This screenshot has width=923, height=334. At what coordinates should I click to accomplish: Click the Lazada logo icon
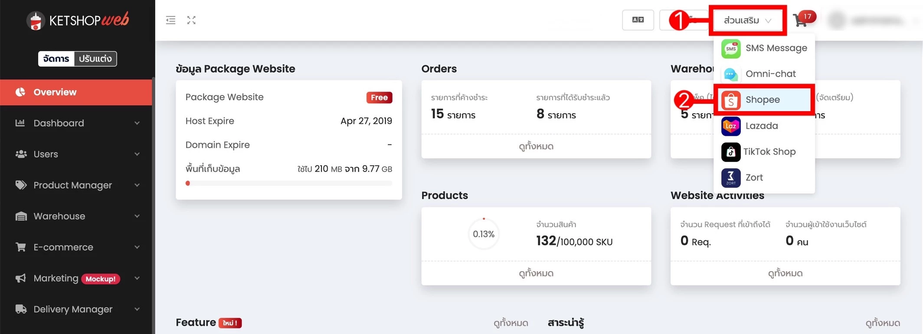pyautogui.click(x=731, y=126)
